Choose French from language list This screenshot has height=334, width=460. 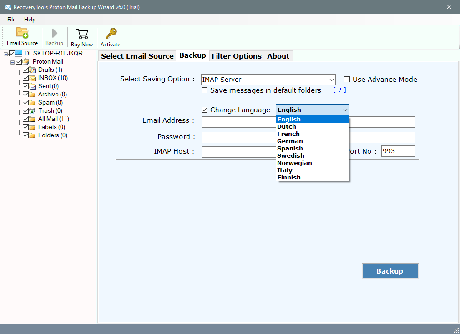313,134
